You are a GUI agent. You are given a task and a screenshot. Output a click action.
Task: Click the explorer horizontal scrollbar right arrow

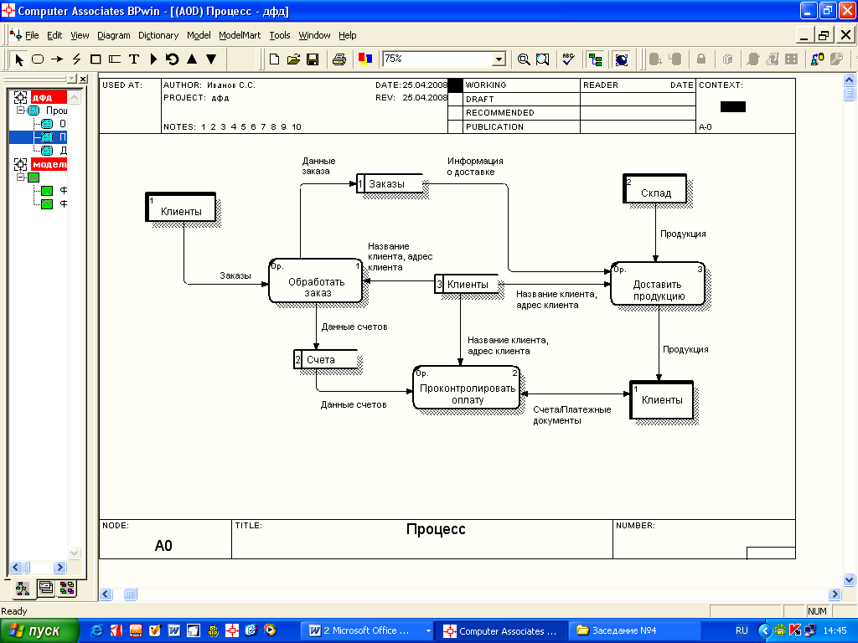click(x=59, y=568)
